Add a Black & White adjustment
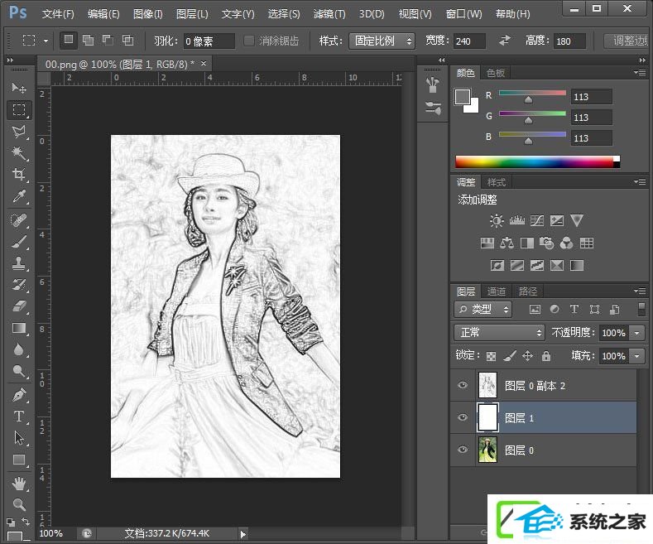Viewport: 653px width, 544px height. tap(527, 243)
